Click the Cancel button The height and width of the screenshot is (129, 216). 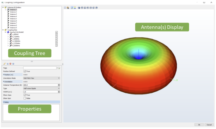pyautogui.click(x=209, y=125)
